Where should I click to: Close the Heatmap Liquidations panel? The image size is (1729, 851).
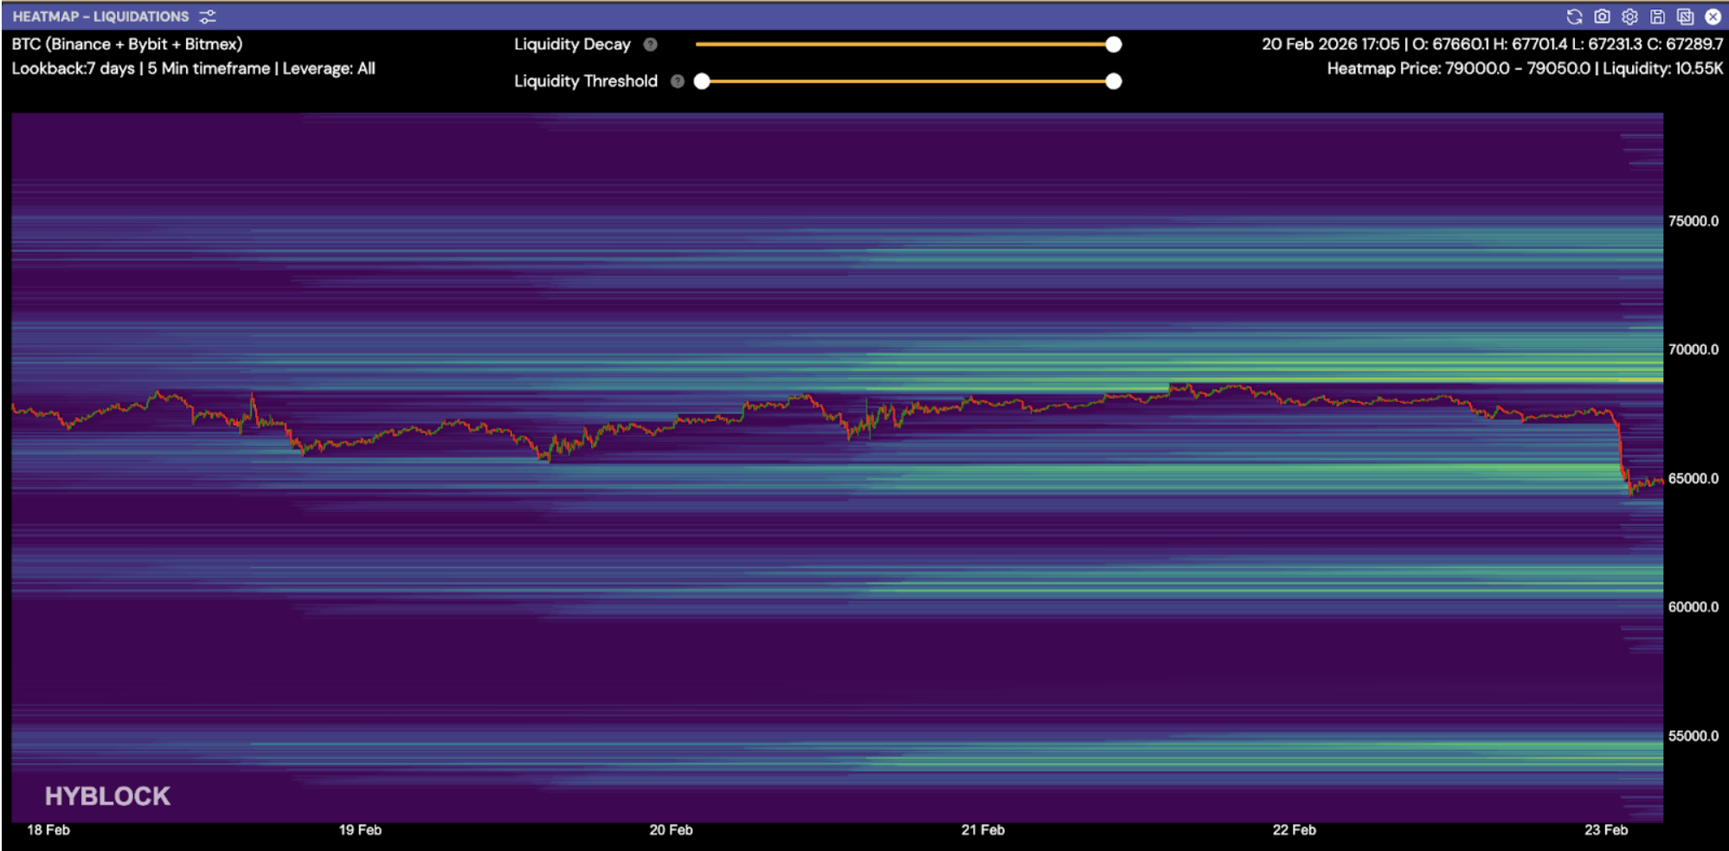[1713, 16]
